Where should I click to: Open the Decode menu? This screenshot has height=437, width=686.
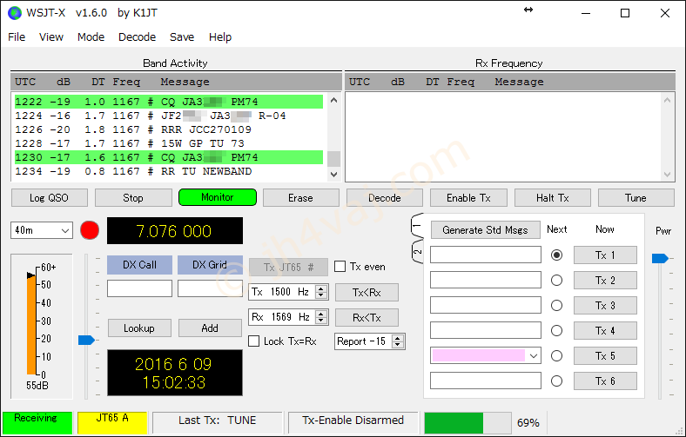pyautogui.click(x=137, y=37)
